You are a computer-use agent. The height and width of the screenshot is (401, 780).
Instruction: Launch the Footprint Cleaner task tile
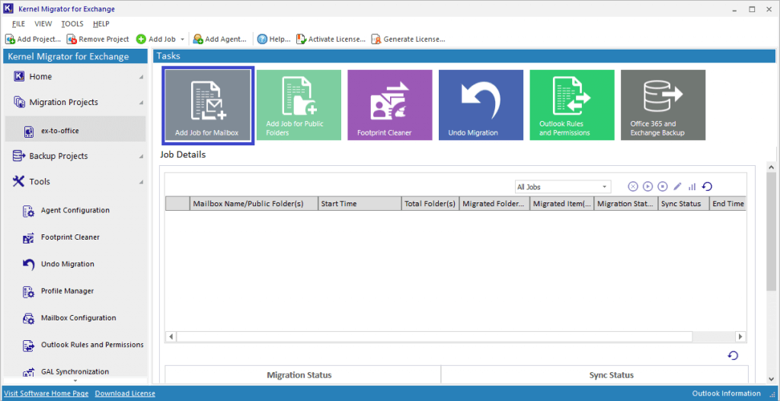(x=390, y=105)
